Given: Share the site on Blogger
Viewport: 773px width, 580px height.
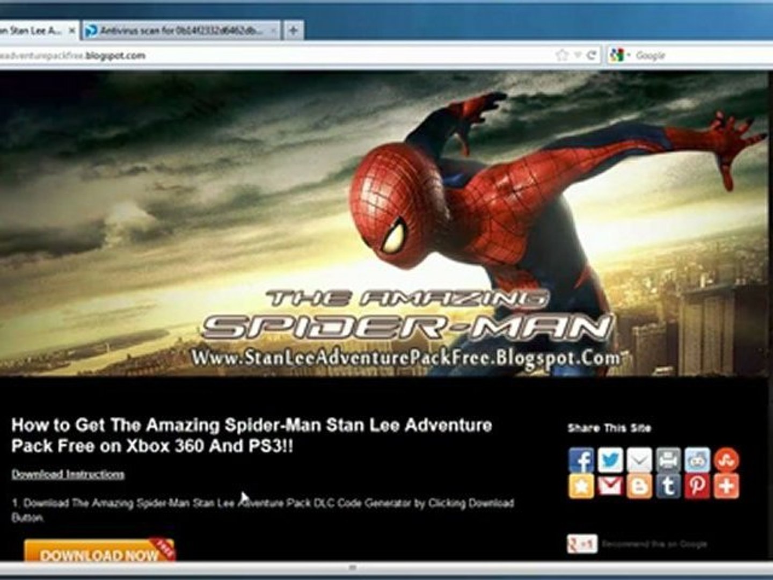Looking at the screenshot, I should coord(639,486).
